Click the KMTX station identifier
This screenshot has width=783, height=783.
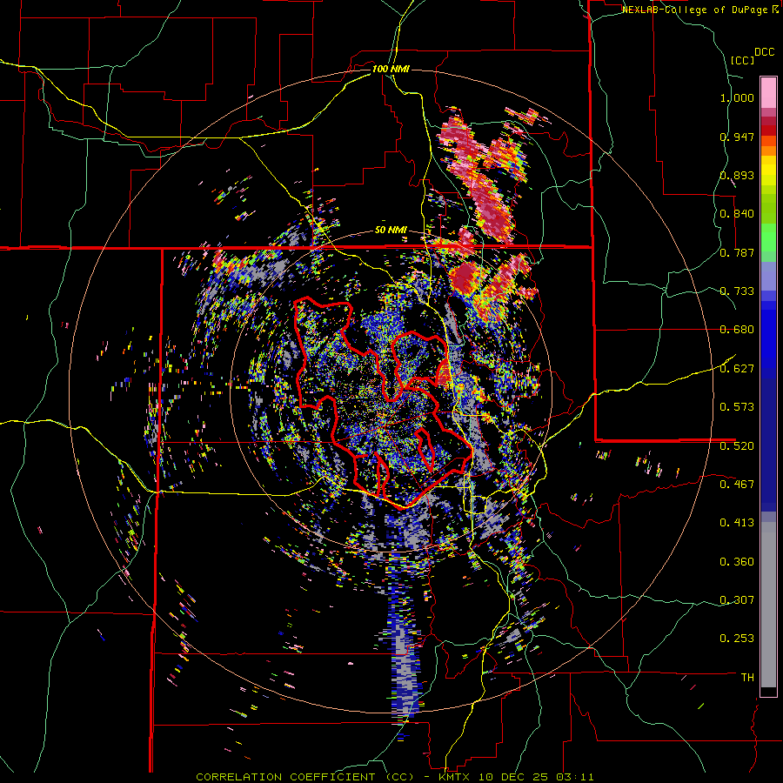click(x=455, y=777)
